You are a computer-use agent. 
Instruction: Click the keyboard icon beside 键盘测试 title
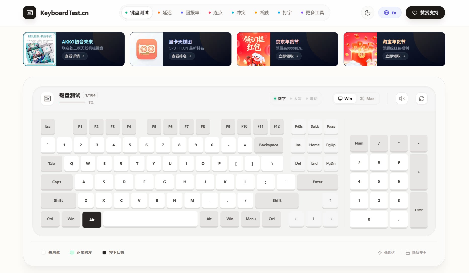point(48,99)
